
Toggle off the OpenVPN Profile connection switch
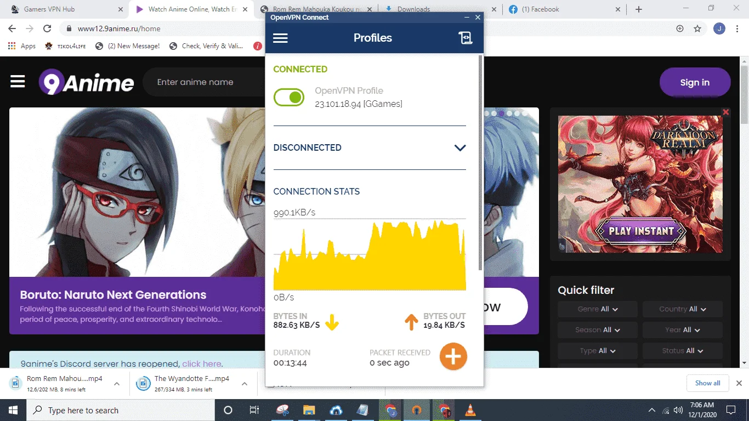(x=289, y=98)
